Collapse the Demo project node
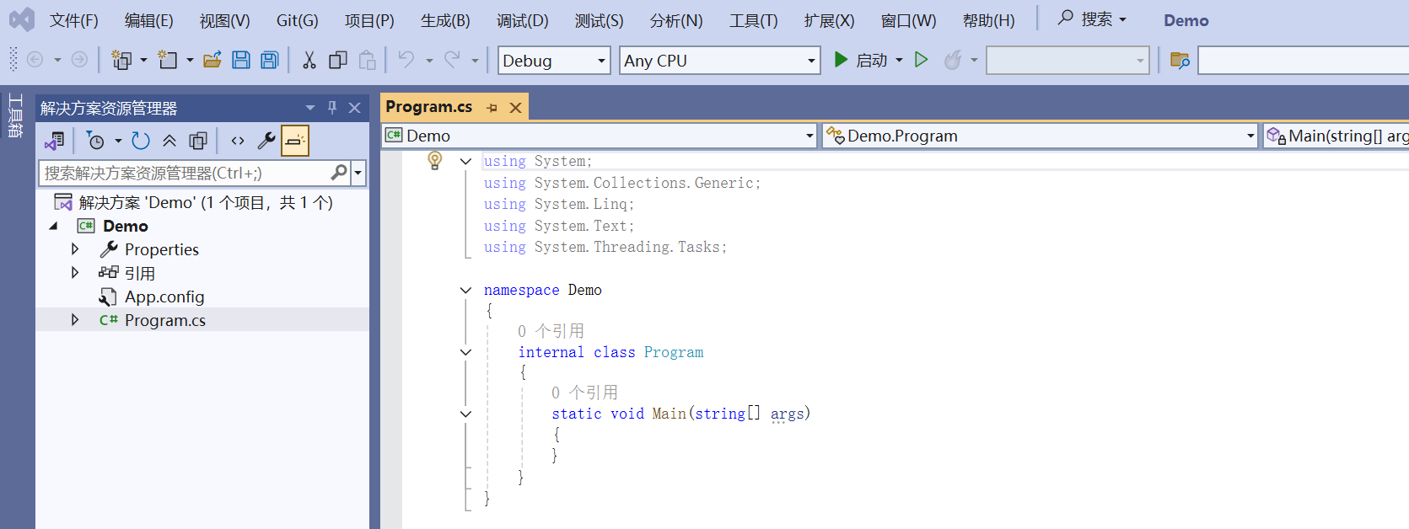 (53, 226)
